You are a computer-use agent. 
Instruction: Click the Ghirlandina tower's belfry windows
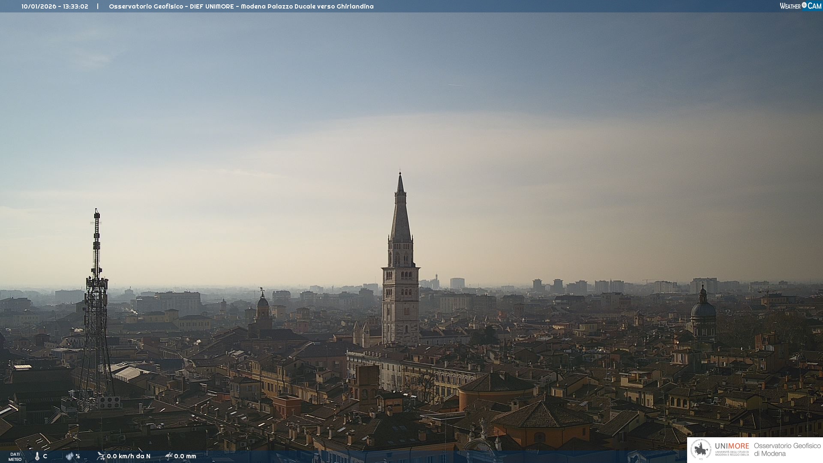401,257
